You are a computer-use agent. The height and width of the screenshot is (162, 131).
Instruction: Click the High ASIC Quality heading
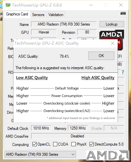point(98,78)
